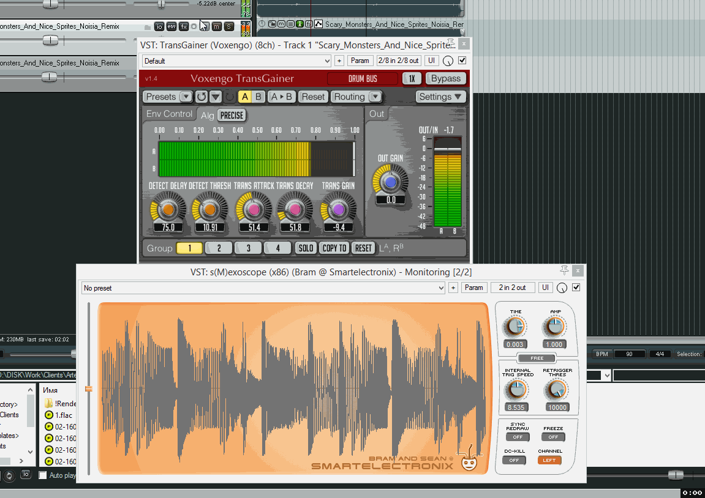Click the COPY TO group button

click(x=334, y=248)
